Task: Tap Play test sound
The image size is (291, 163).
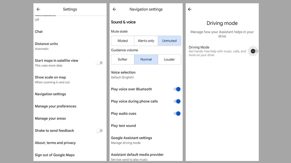Action: click(123, 126)
